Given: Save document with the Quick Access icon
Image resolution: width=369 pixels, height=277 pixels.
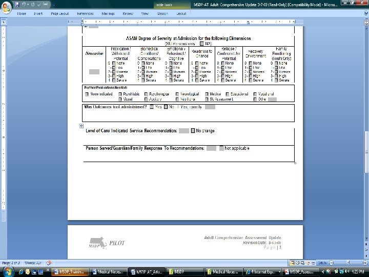Looking at the screenshot, I should click(17, 4).
